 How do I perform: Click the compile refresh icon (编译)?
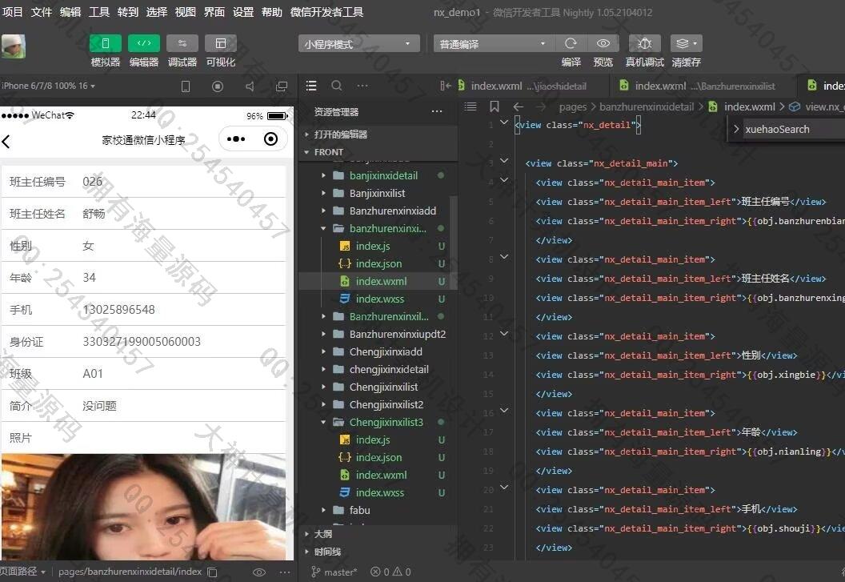click(x=571, y=44)
